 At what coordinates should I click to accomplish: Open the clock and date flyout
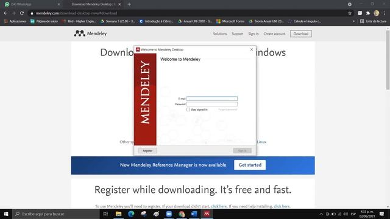(x=367, y=214)
